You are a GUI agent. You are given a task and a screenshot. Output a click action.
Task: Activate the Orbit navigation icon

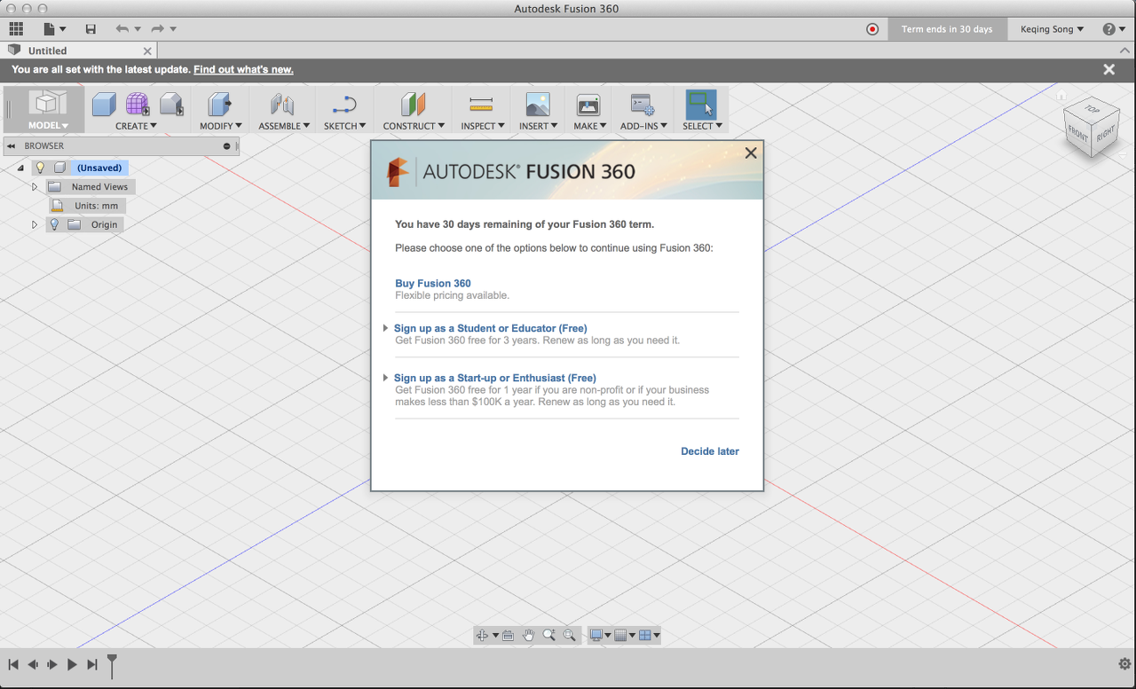coord(482,635)
